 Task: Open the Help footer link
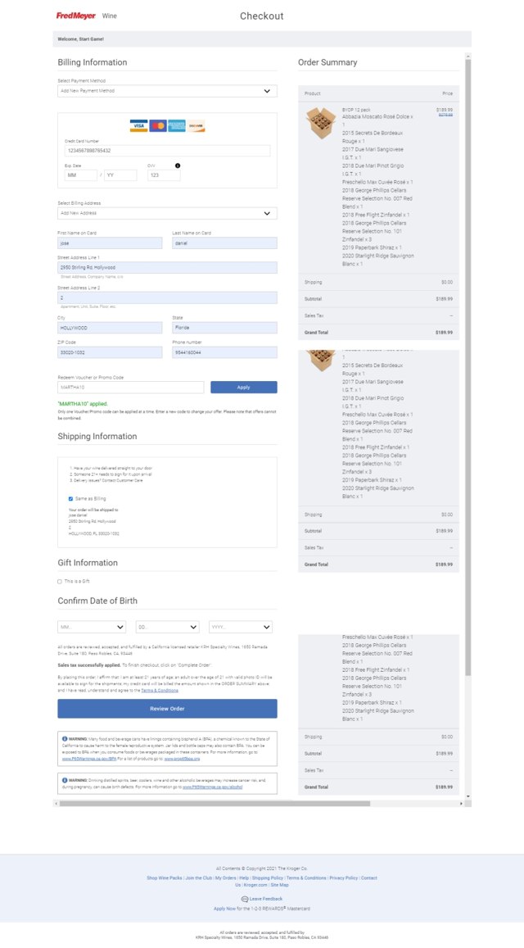244,878
